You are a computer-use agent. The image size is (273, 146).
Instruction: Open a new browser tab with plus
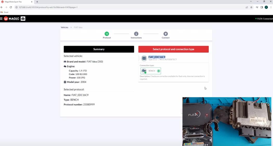(37, 2)
